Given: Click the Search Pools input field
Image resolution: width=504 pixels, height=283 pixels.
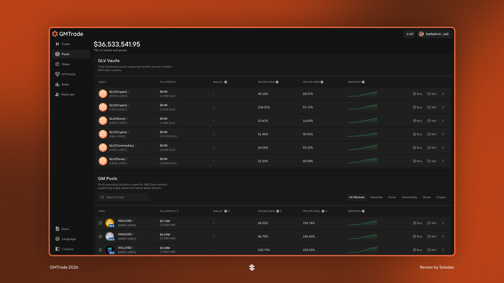Looking at the screenshot, I should pos(123,197).
